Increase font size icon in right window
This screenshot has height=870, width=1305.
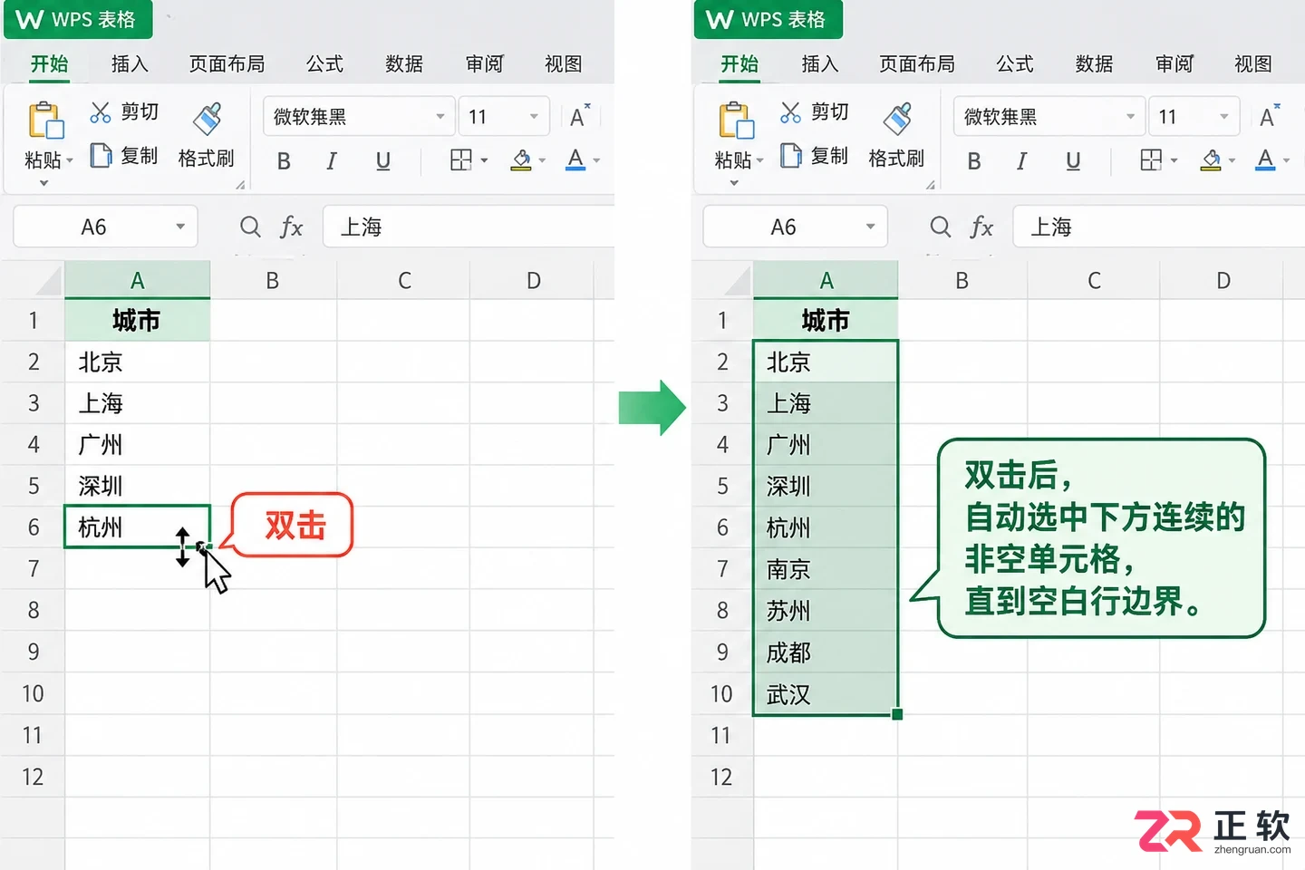coord(1270,115)
